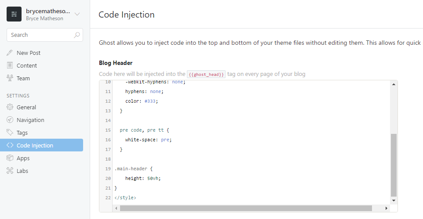
Task: Click the search magnifier icon
Action: point(77,35)
